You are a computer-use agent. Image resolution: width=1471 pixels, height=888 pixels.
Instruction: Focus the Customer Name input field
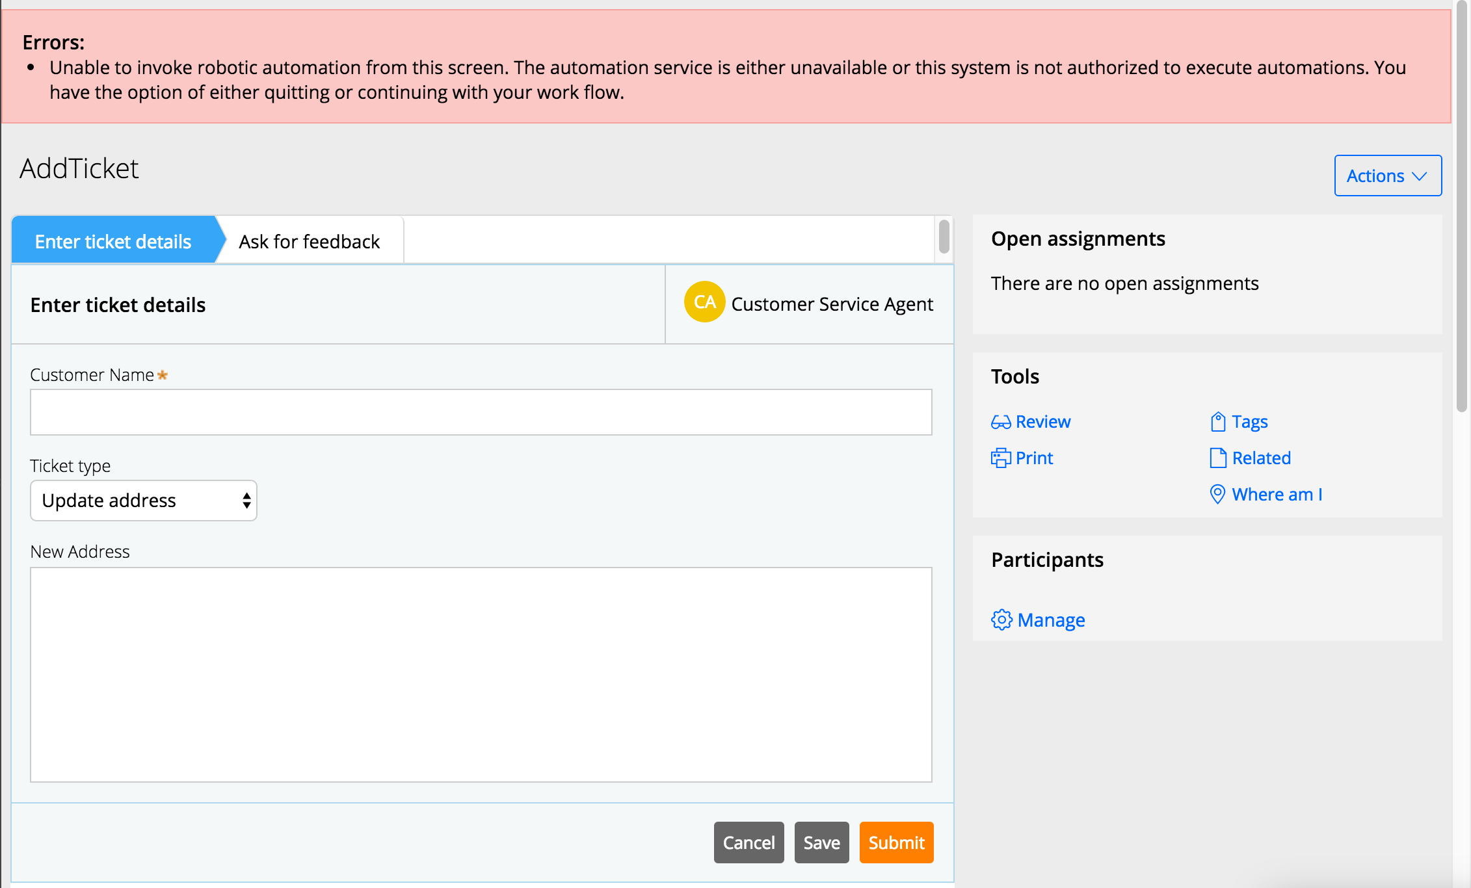pyautogui.click(x=481, y=412)
